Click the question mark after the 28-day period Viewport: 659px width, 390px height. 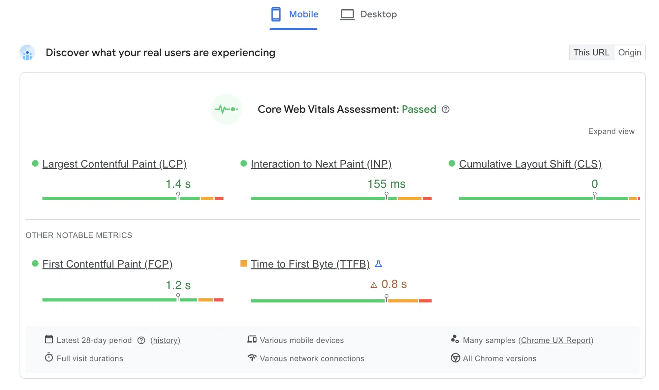coord(141,340)
